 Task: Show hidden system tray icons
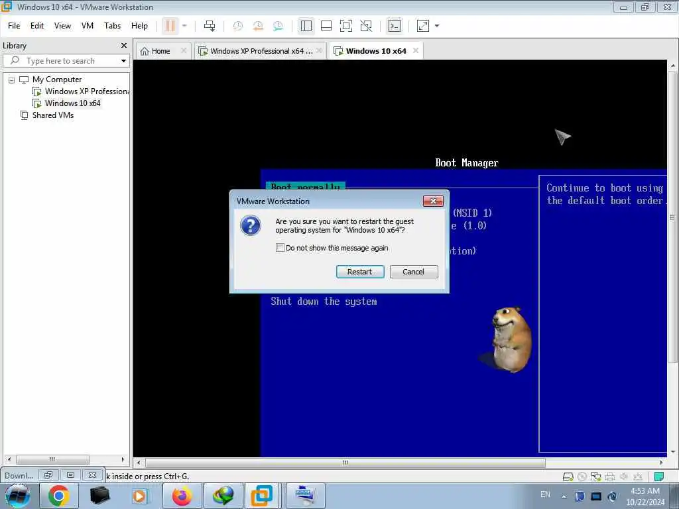(564, 496)
